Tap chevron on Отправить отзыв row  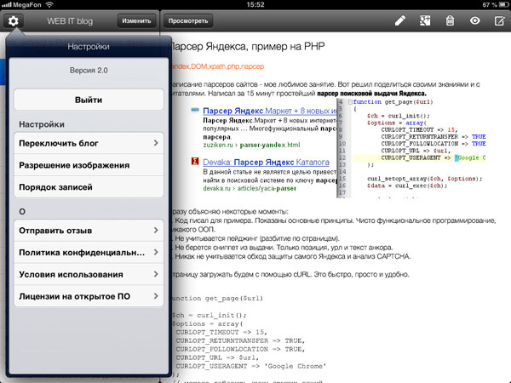(x=156, y=231)
